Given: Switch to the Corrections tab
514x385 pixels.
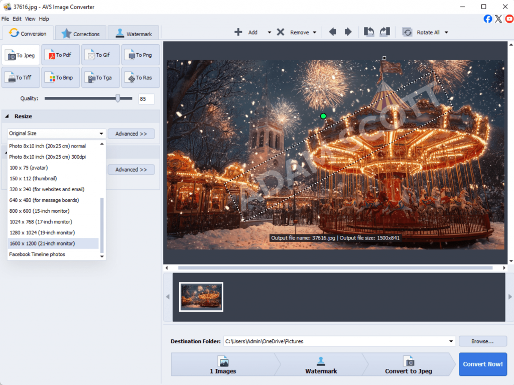Looking at the screenshot, I should point(80,34).
